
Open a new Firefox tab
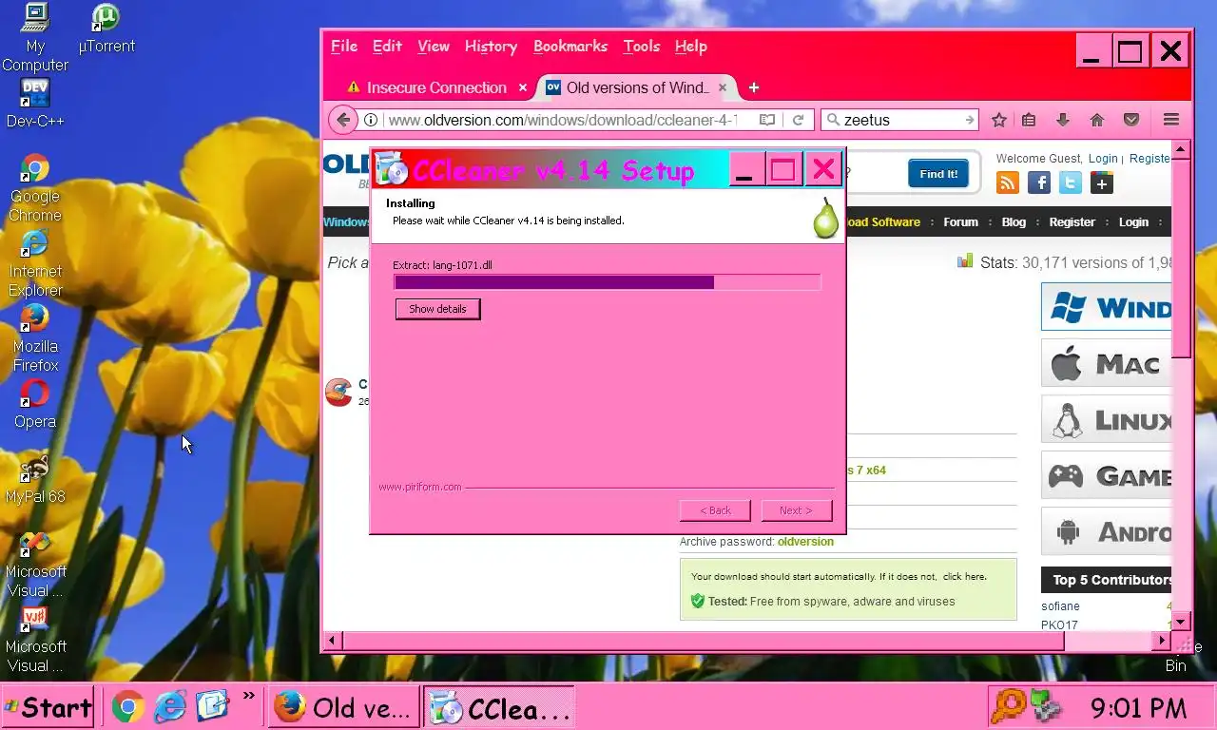coord(754,87)
